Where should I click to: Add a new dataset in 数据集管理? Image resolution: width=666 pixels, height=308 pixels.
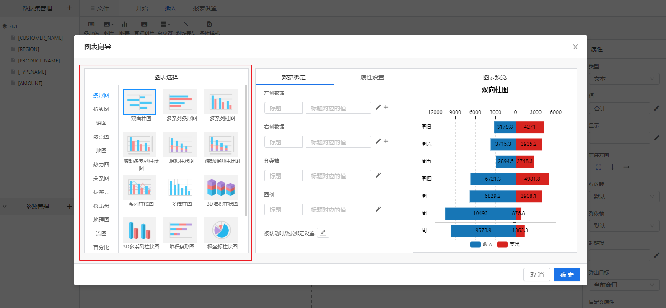pos(70,8)
